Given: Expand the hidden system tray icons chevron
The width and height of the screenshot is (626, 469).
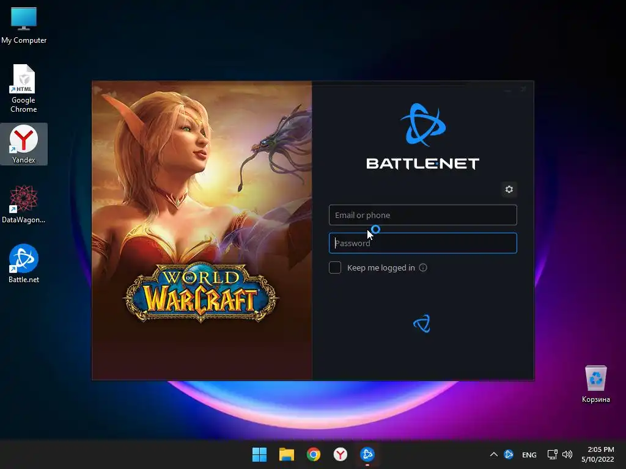Looking at the screenshot, I should pos(494,454).
